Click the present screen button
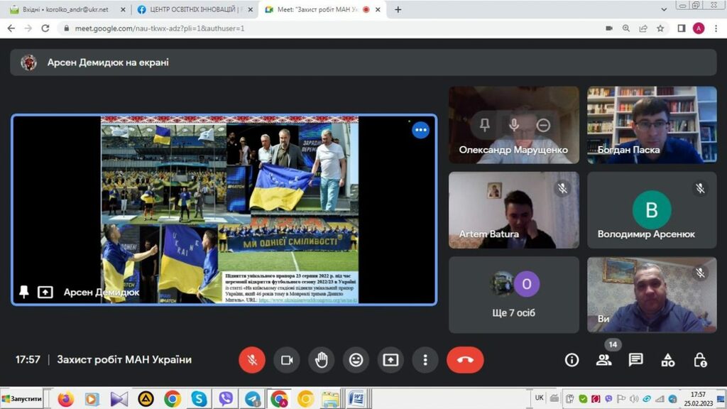This screenshot has width=727, height=409. (390, 360)
